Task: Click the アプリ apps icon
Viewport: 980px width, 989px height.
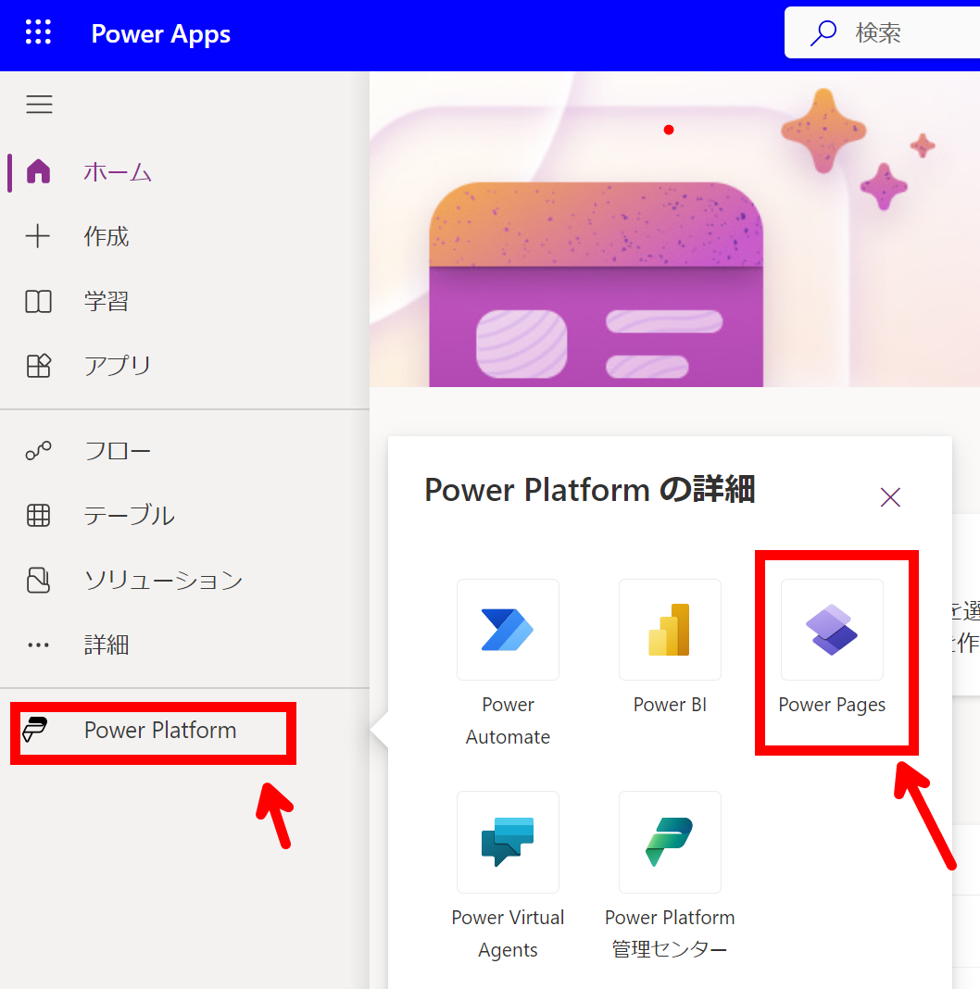Action: pyautogui.click(x=39, y=366)
